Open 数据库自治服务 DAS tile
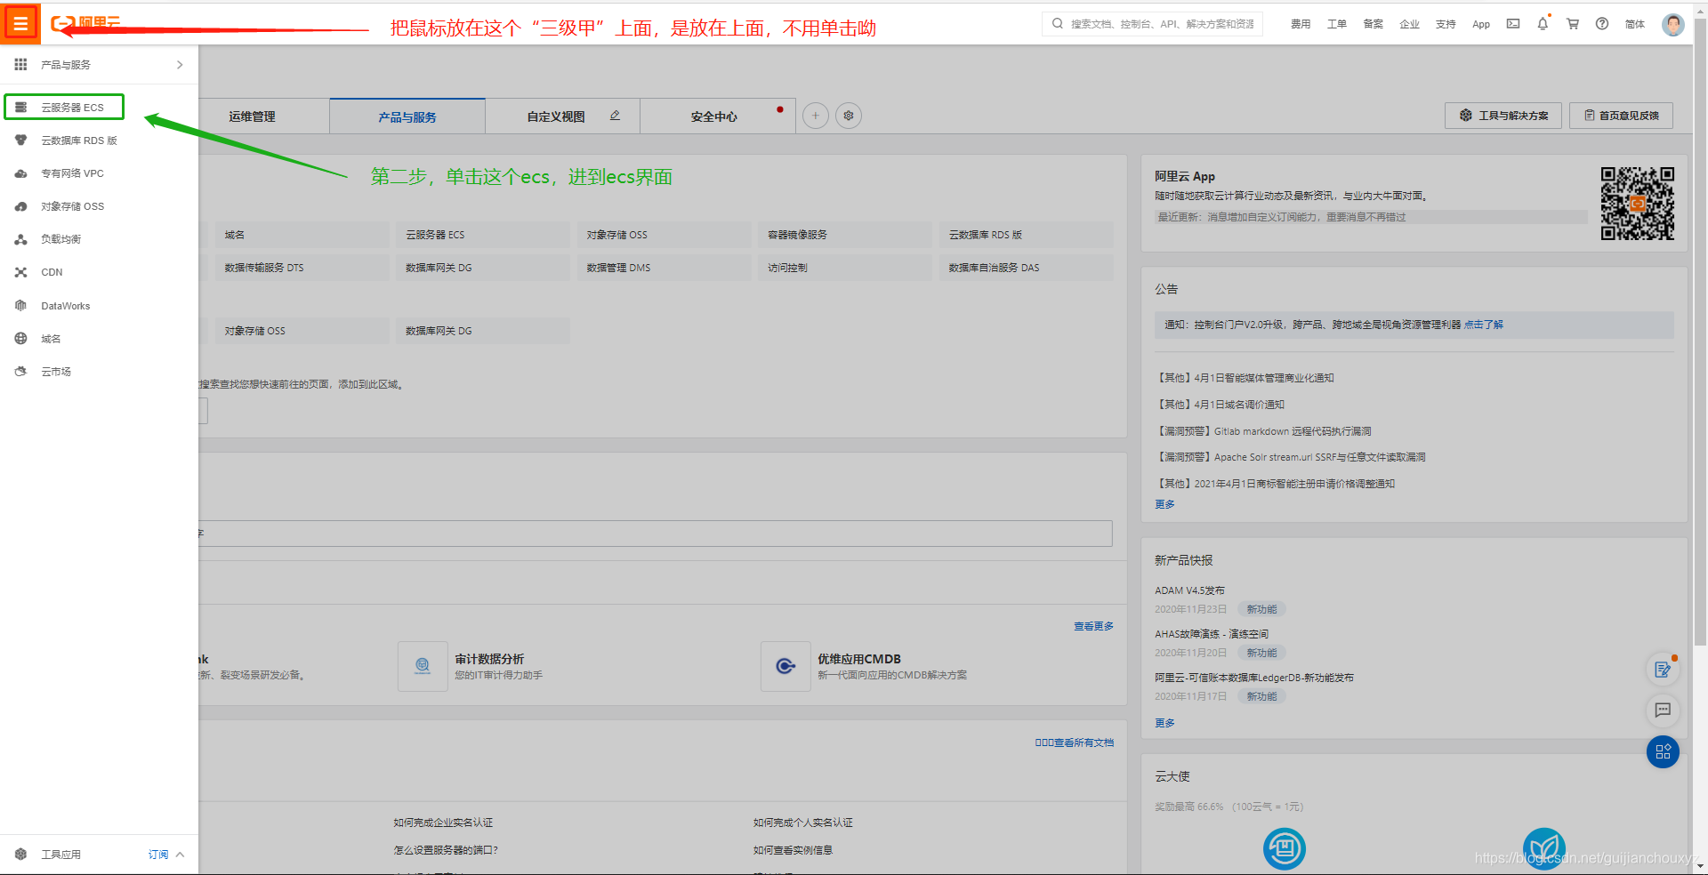This screenshot has width=1708, height=875. pyautogui.click(x=1026, y=268)
